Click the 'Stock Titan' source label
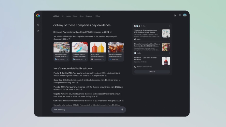 (x=115, y=59)
